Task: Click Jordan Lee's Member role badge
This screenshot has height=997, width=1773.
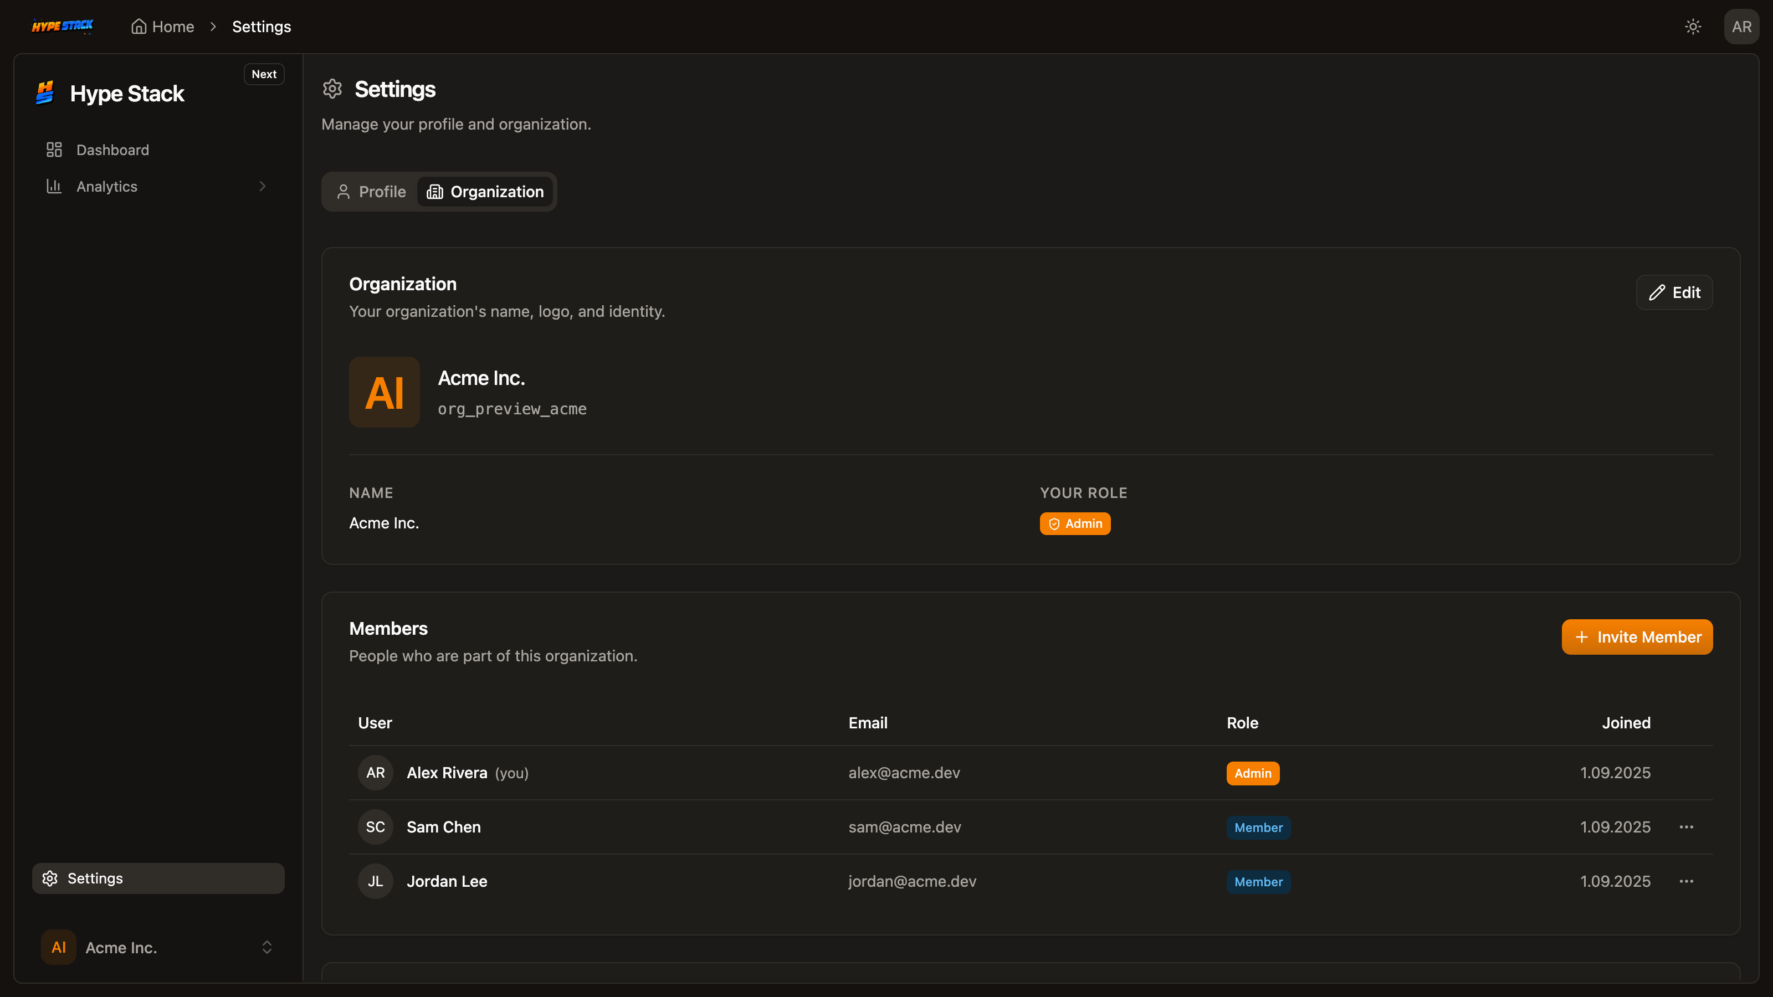Action: [1258, 882]
